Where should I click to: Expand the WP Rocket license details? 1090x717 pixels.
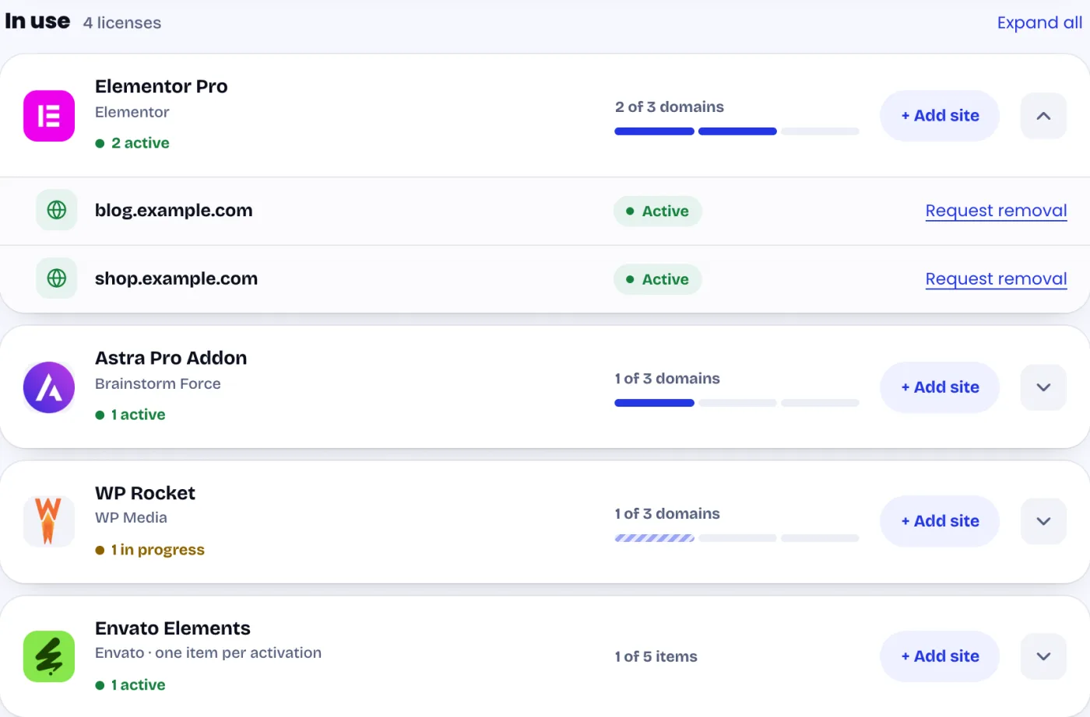click(1043, 521)
